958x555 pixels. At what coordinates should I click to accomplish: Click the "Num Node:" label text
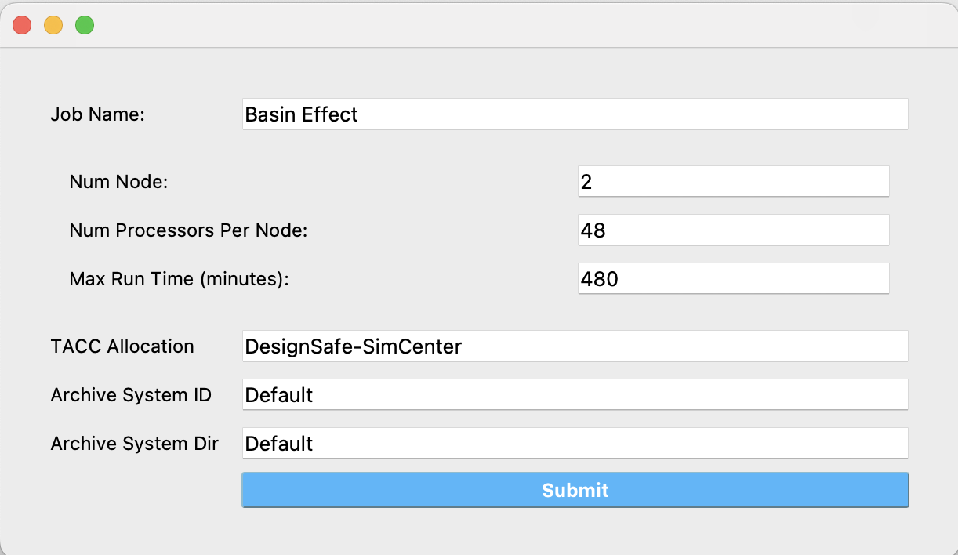pos(119,182)
